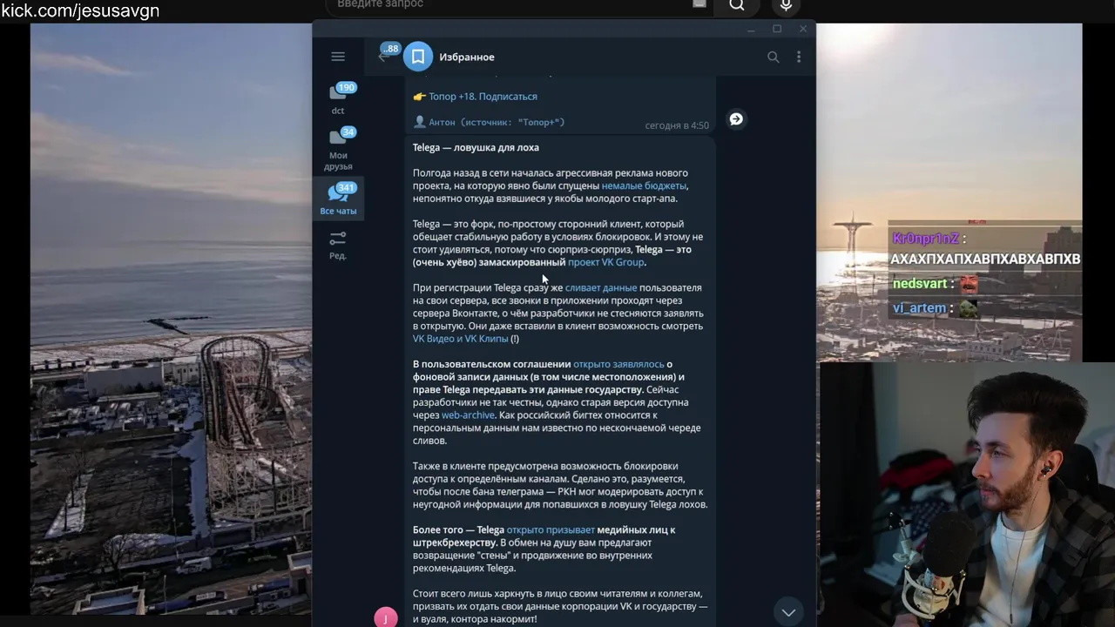Click the pink J avatar at bottom

[x=386, y=617]
